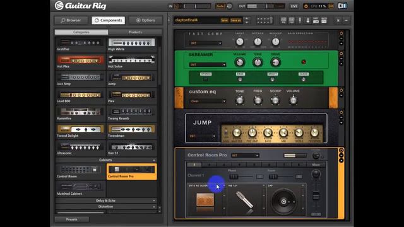Switch to the Components tab

[108, 20]
